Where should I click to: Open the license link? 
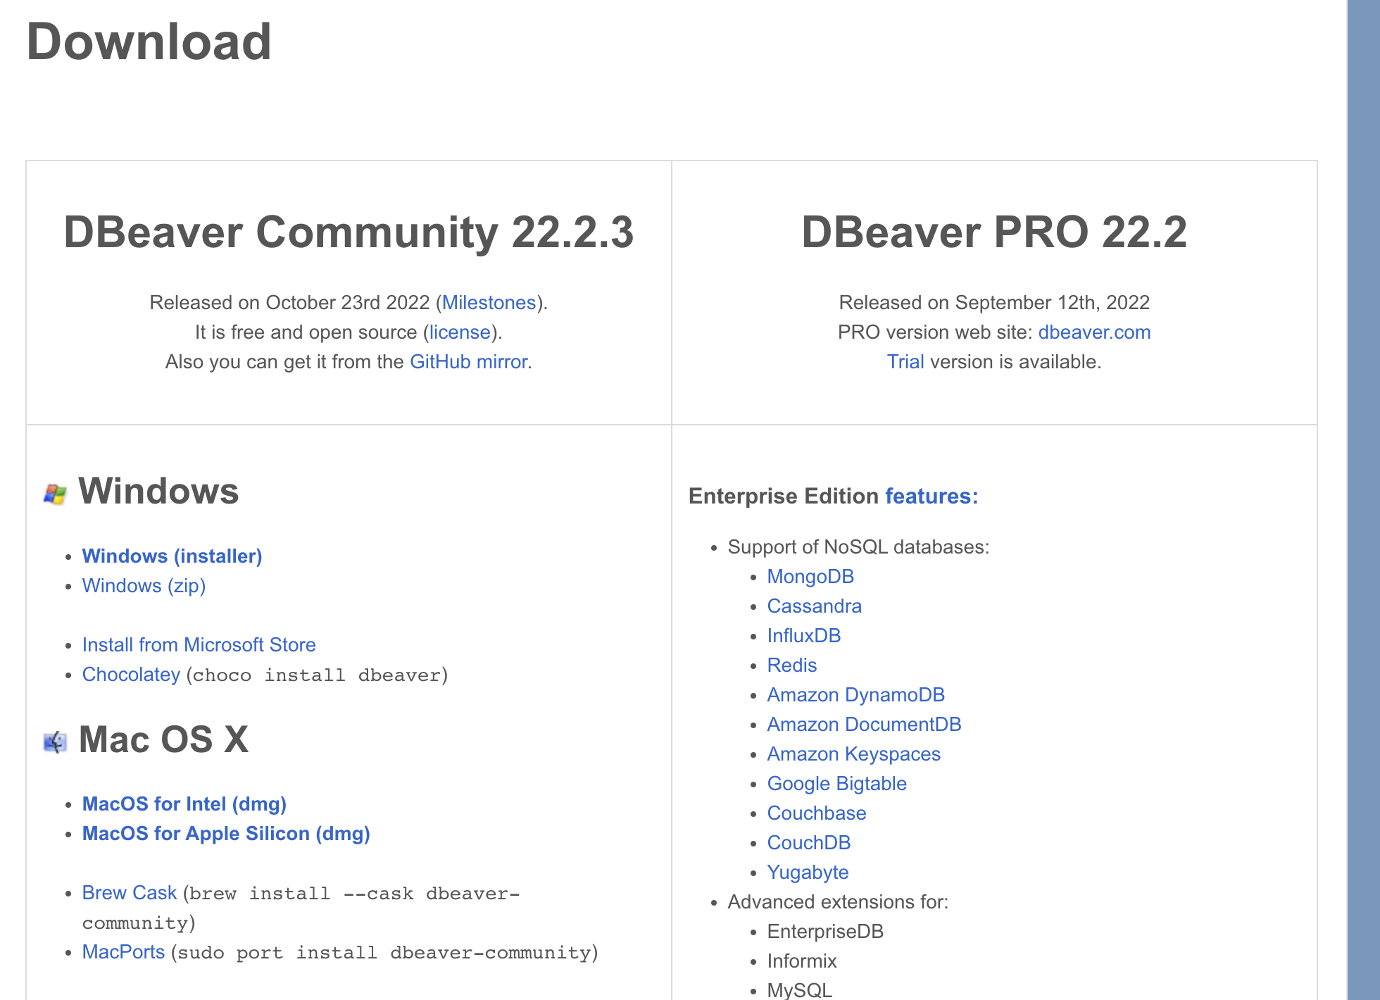[x=460, y=332]
